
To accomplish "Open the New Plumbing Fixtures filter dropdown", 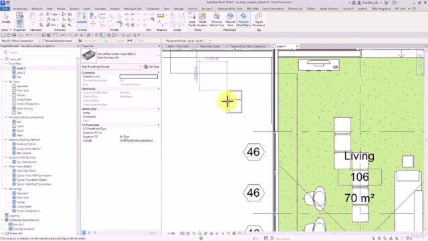I will [141, 67].
